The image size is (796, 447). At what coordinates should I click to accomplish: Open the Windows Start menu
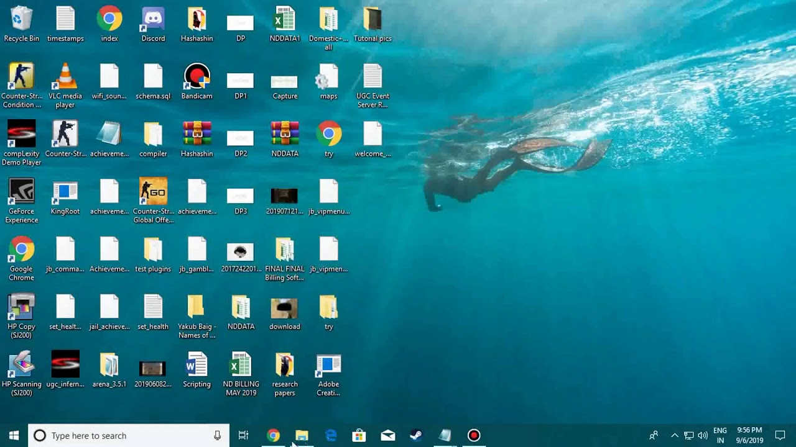(x=14, y=435)
